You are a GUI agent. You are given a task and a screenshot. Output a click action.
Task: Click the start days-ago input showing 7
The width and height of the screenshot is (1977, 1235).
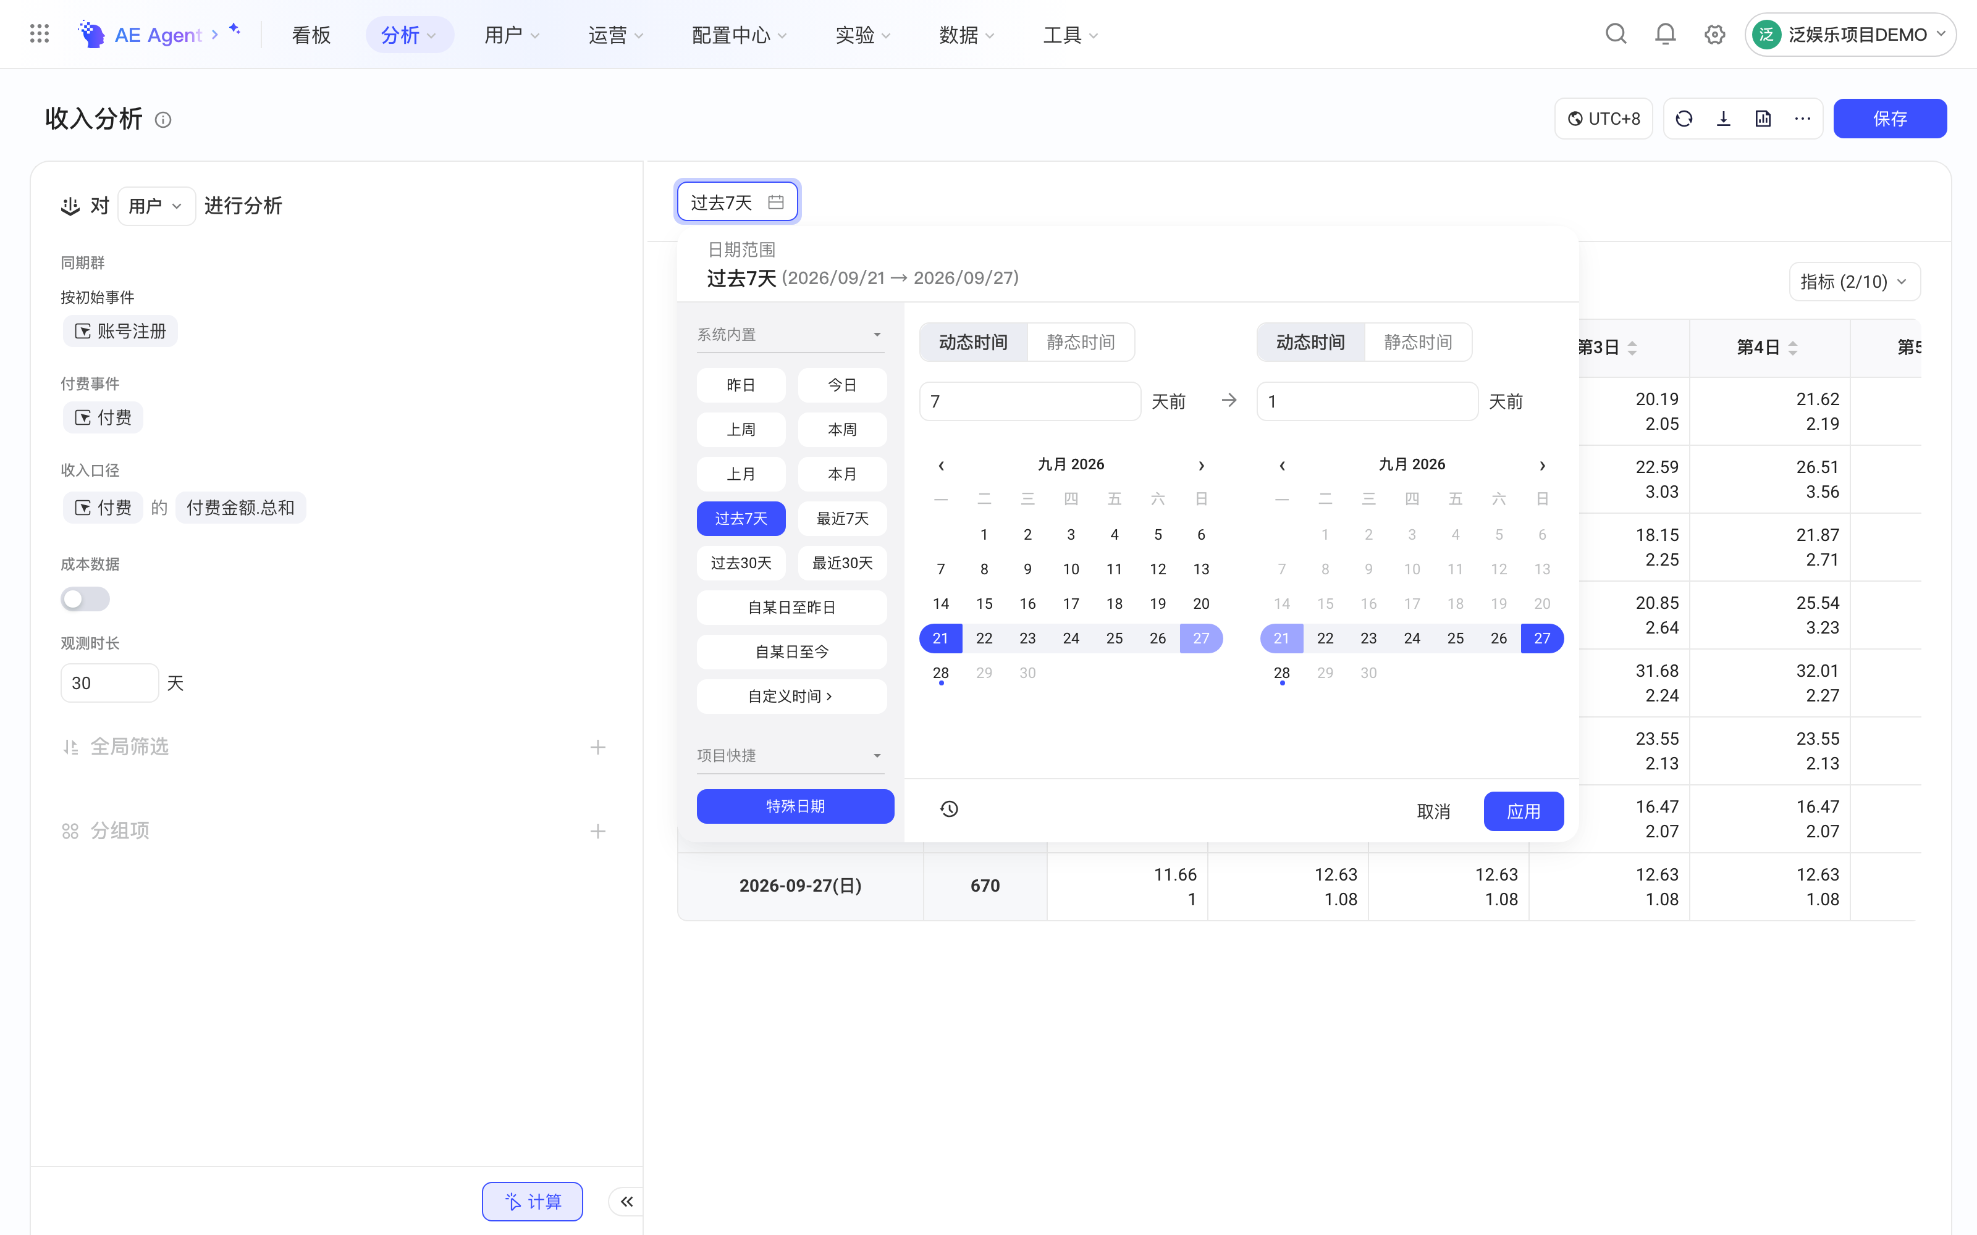(x=1030, y=401)
